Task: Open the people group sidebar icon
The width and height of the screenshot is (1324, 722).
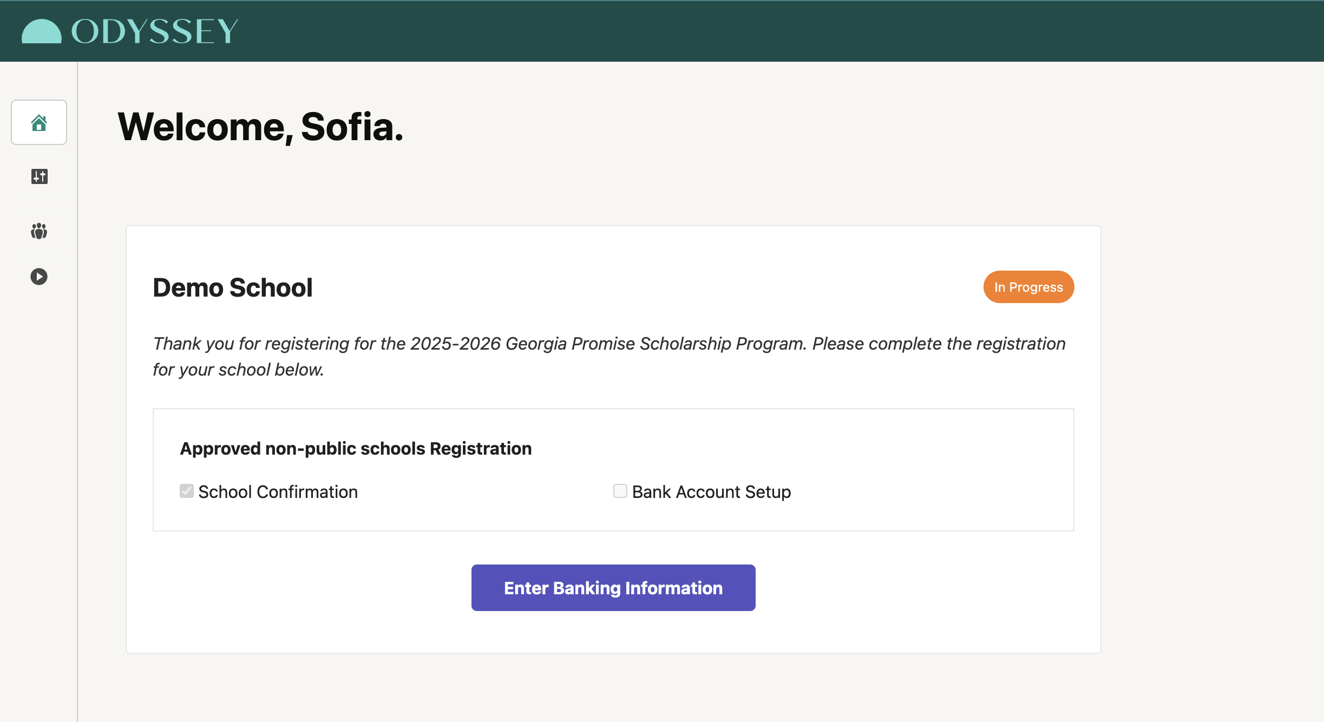Action: [x=39, y=231]
